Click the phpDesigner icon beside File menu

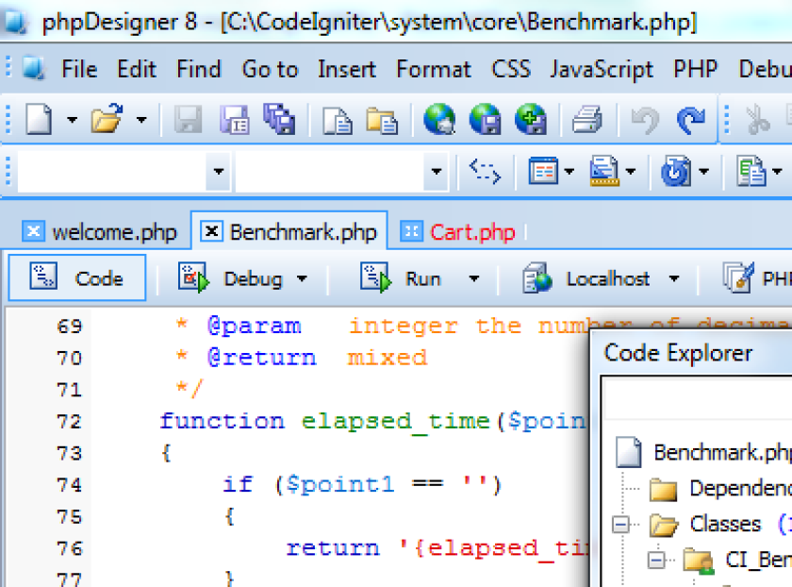coord(34,68)
